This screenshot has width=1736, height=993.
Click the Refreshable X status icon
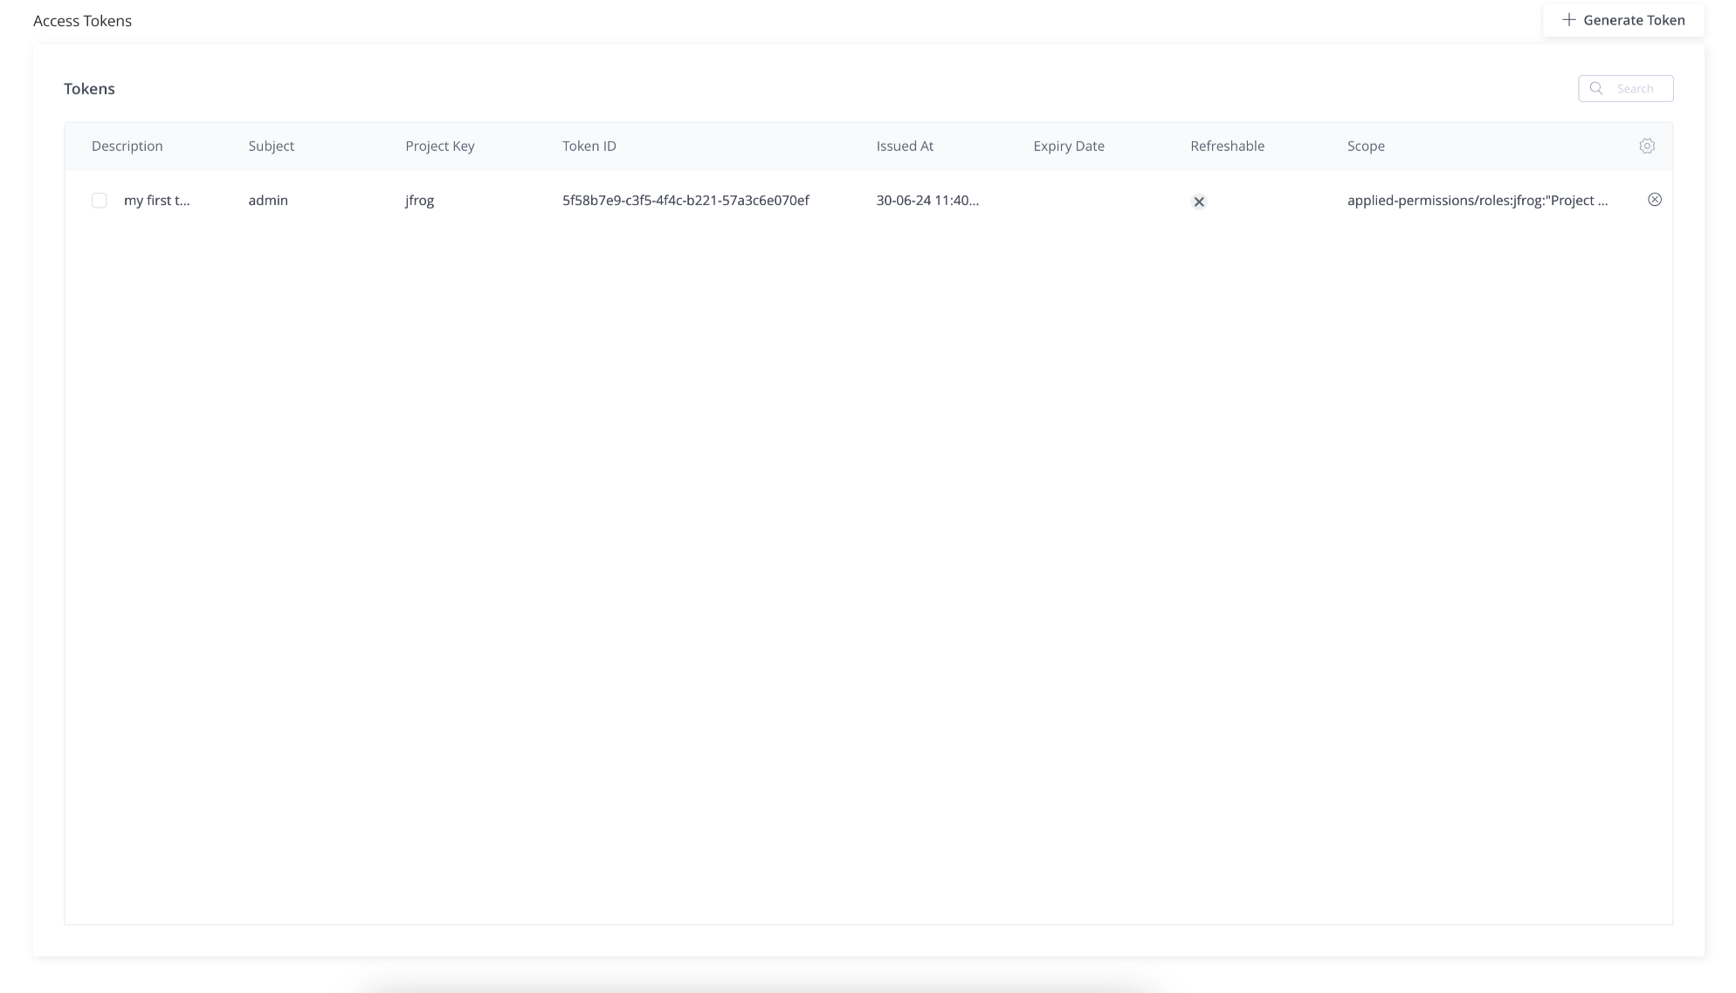1199,202
